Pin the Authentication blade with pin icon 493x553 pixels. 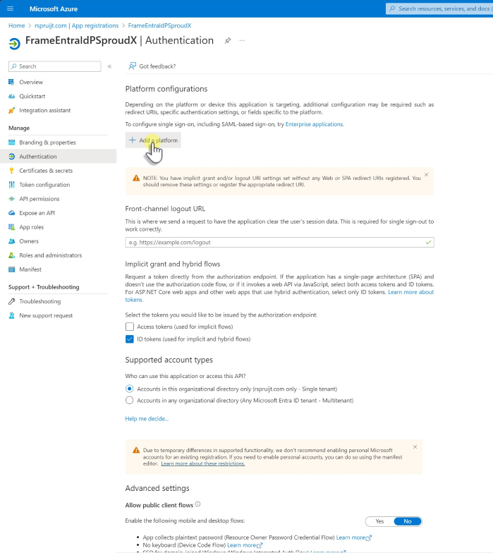(x=228, y=41)
